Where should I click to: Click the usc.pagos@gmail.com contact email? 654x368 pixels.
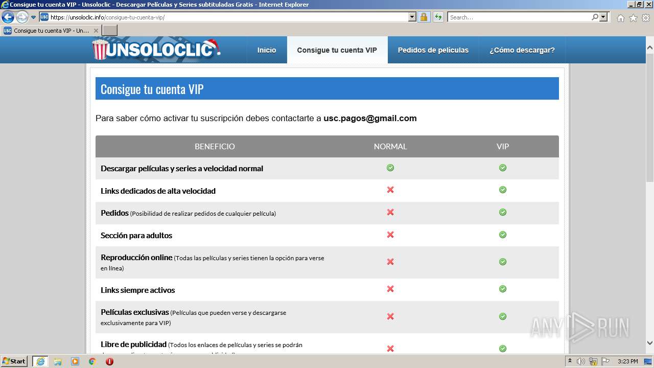(370, 118)
